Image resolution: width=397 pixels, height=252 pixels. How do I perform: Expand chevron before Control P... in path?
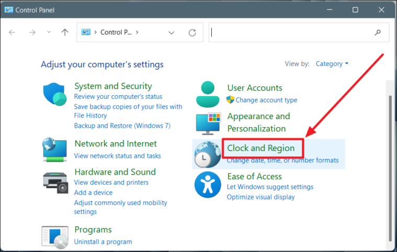click(x=95, y=32)
